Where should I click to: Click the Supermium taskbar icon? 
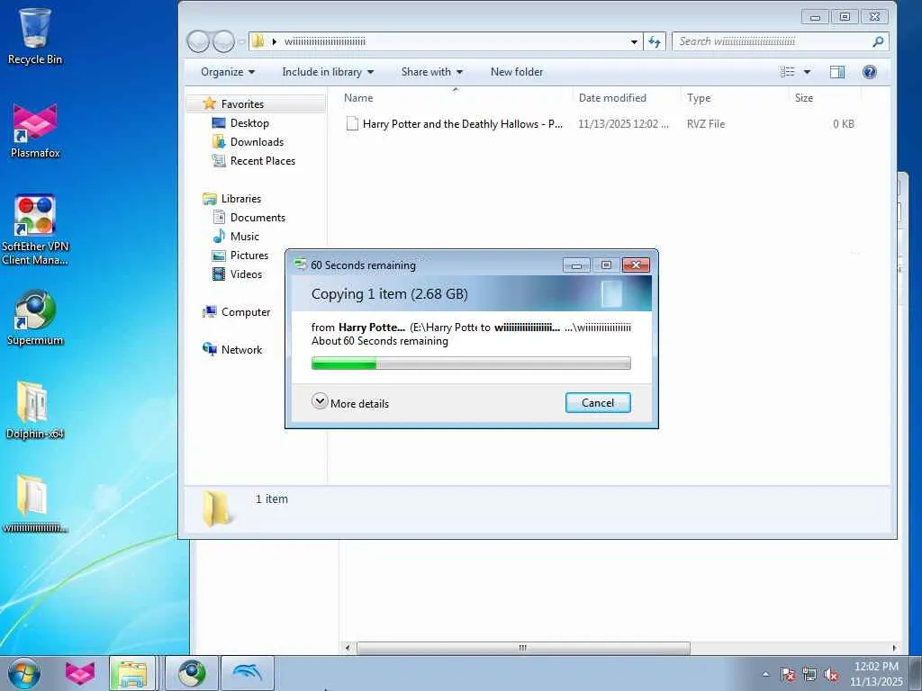point(192,673)
